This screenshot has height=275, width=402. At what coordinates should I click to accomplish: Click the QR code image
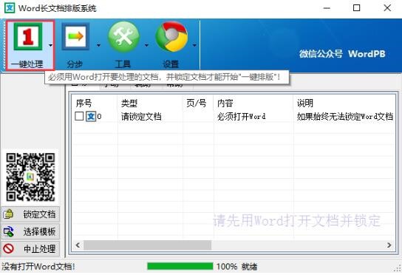click(x=30, y=177)
